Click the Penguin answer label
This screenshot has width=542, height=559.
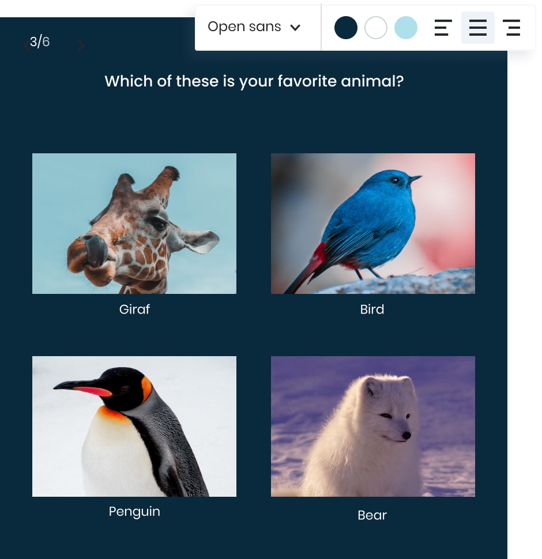coord(134,512)
